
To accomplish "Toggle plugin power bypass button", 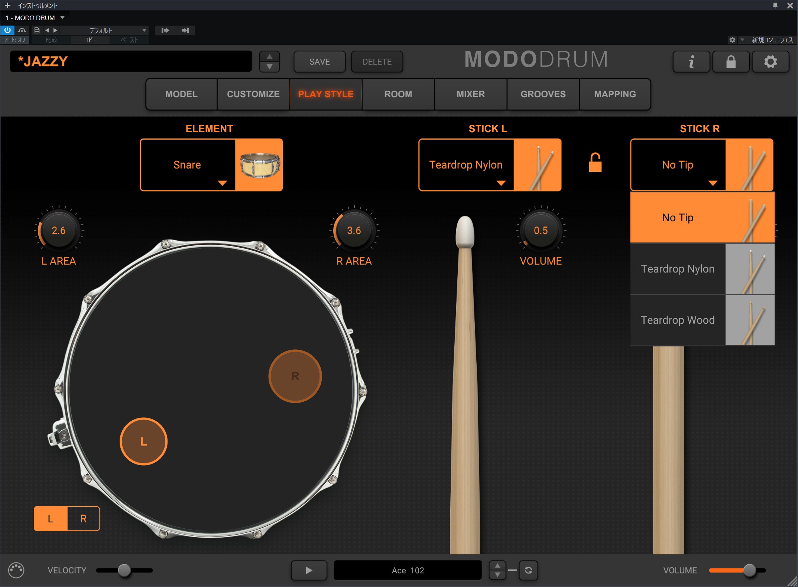I will coord(7,30).
